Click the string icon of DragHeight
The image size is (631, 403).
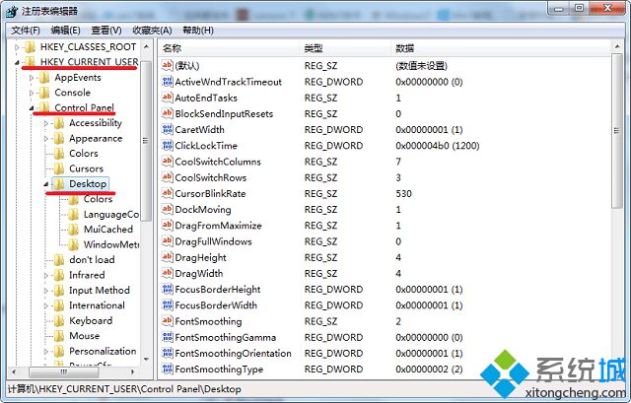pyautogui.click(x=167, y=257)
